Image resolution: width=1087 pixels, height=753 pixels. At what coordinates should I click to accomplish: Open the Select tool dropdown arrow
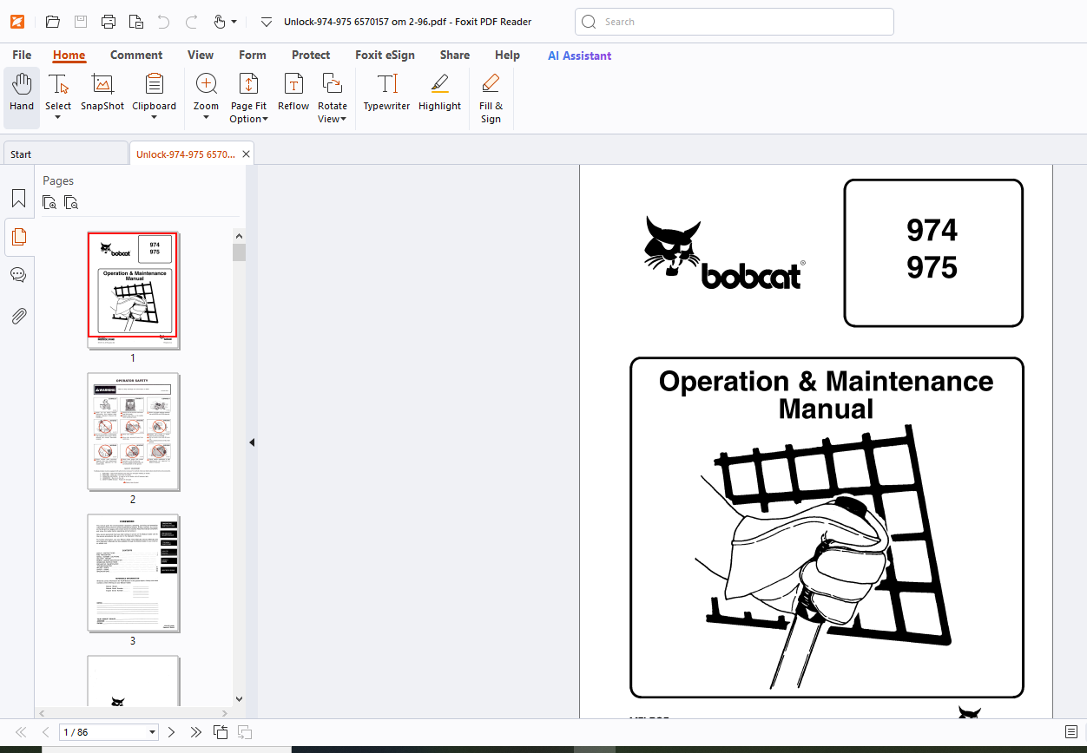[58, 118]
